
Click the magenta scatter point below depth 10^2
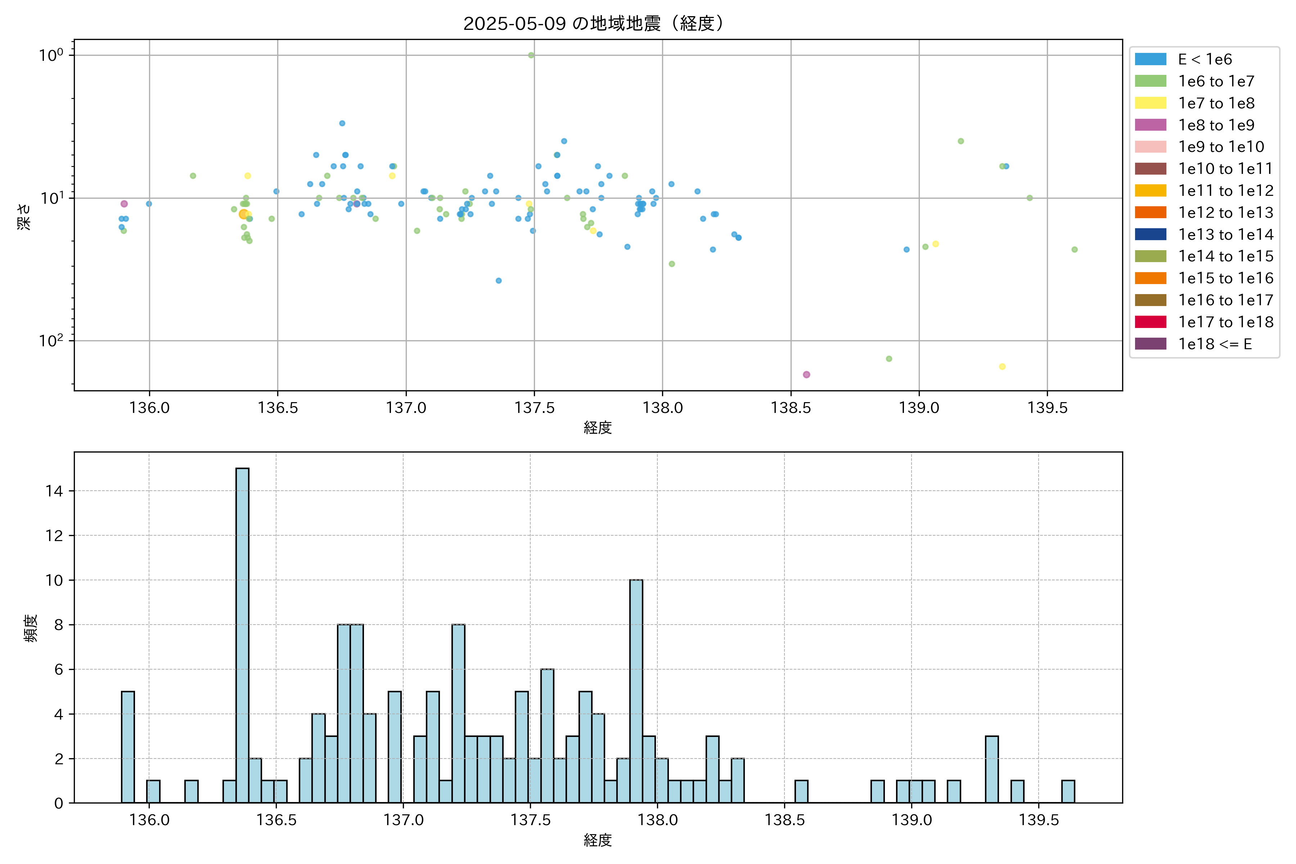click(806, 375)
